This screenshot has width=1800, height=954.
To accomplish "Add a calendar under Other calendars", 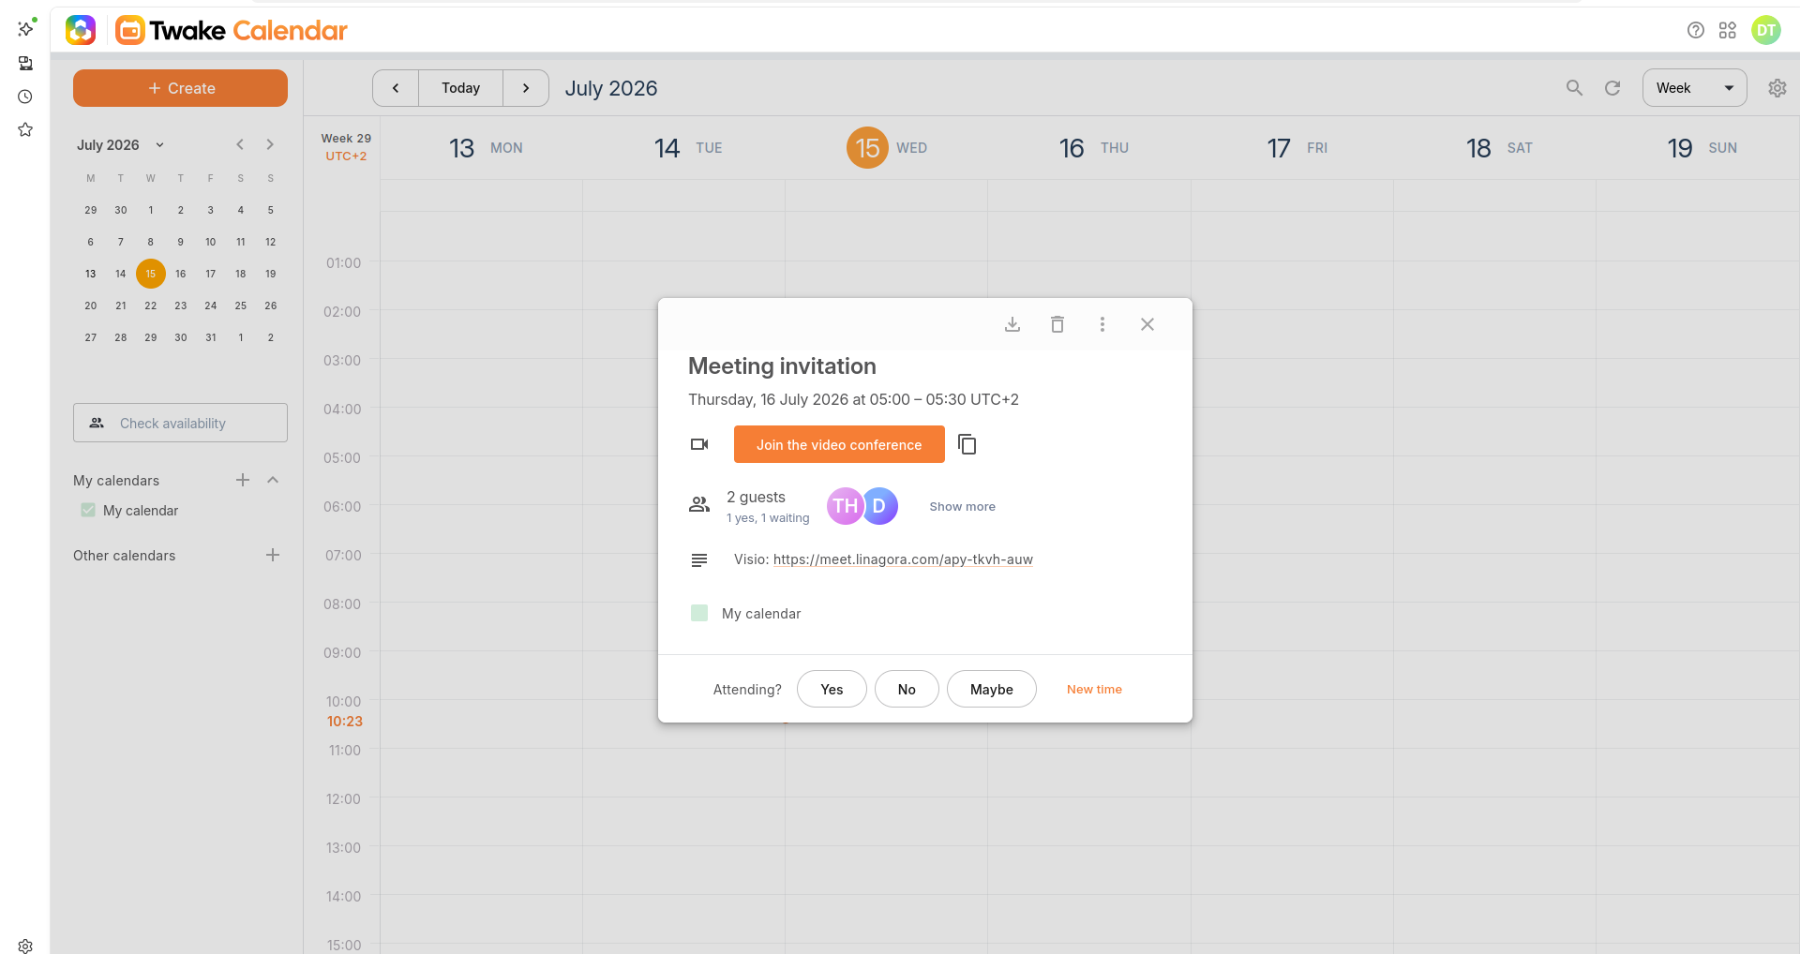I will pos(273,555).
